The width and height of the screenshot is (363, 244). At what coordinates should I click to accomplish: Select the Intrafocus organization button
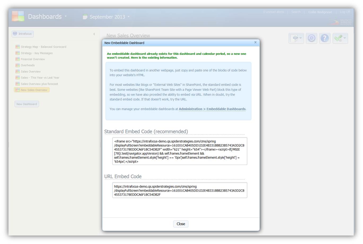click(x=23, y=34)
